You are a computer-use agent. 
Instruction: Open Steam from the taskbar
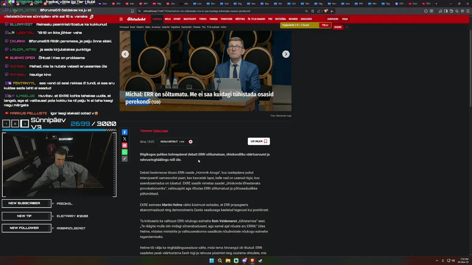pyautogui.click(x=260, y=261)
